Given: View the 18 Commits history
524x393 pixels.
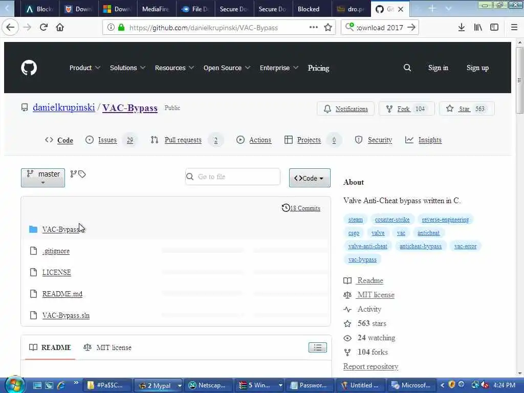Looking at the screenshot, I should tap(301, 208).
